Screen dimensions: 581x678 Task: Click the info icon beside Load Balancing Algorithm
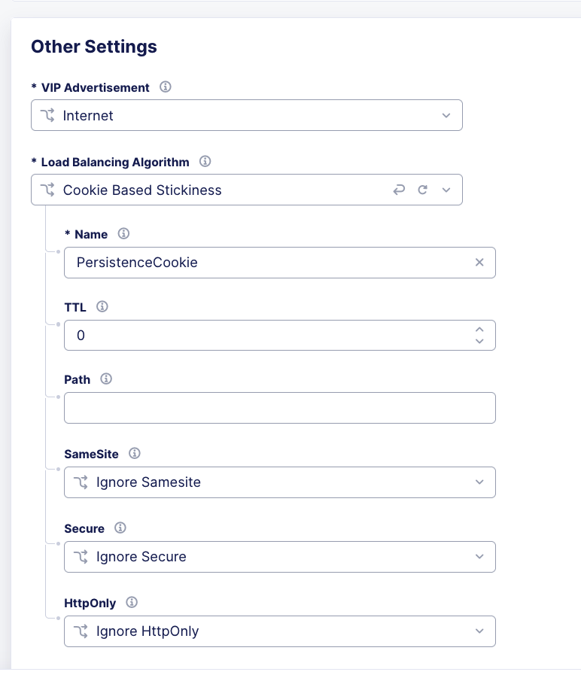205,162
